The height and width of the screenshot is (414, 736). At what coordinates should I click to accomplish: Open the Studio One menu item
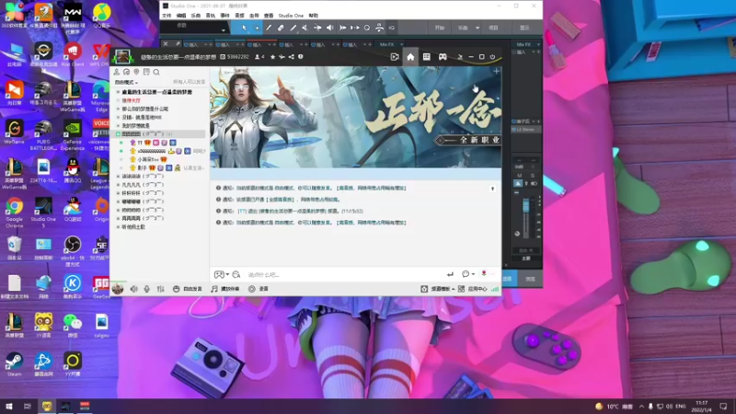[291, 16]
